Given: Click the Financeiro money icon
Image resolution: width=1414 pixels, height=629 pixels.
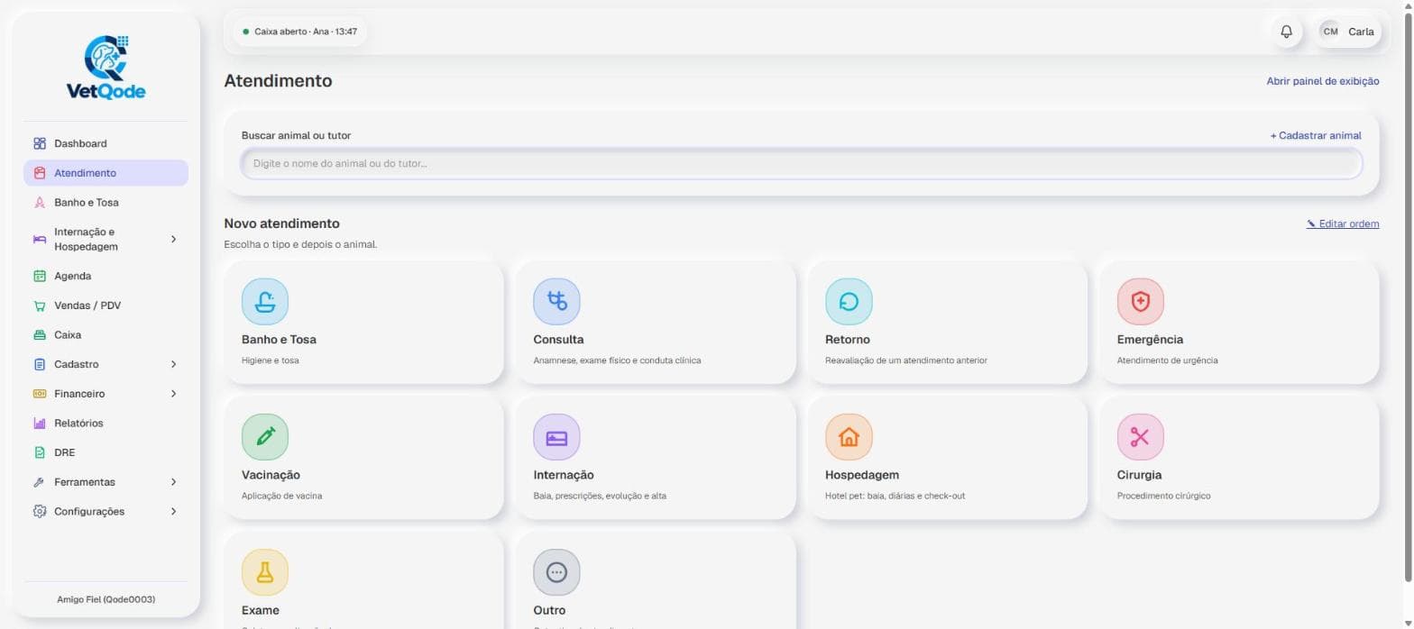Looking at the screenshot, I should (39, 394).
